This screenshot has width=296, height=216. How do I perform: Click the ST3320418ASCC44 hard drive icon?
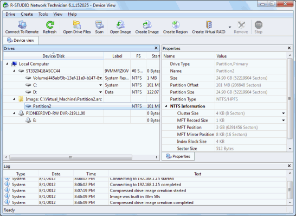(x=21, y=71)
